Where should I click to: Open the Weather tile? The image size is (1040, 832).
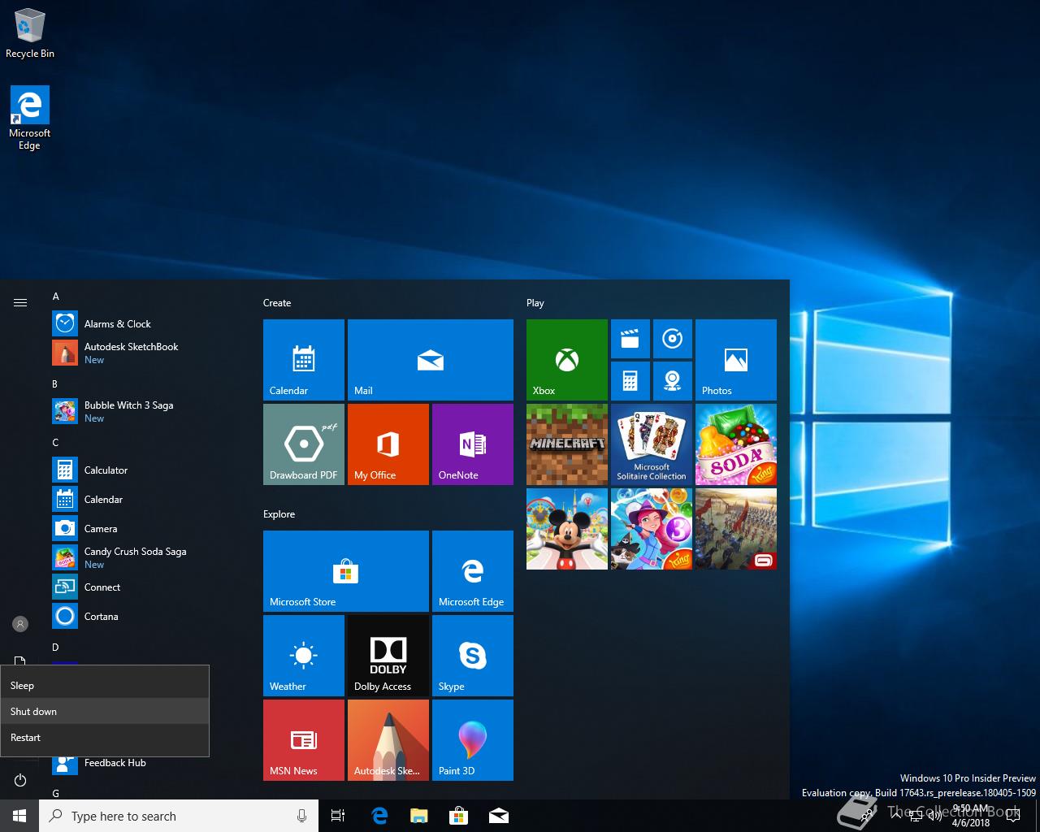tap(303, 655)
